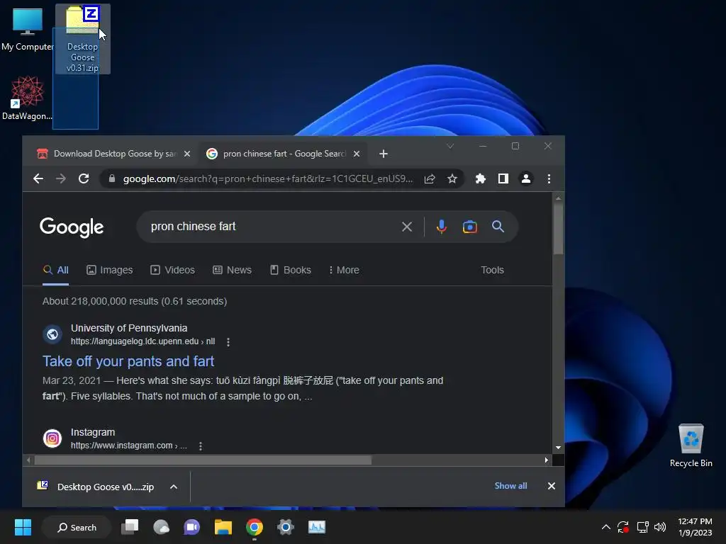Expand the More search categories
The width and height of the screenshot is (726, 544).
344,270
